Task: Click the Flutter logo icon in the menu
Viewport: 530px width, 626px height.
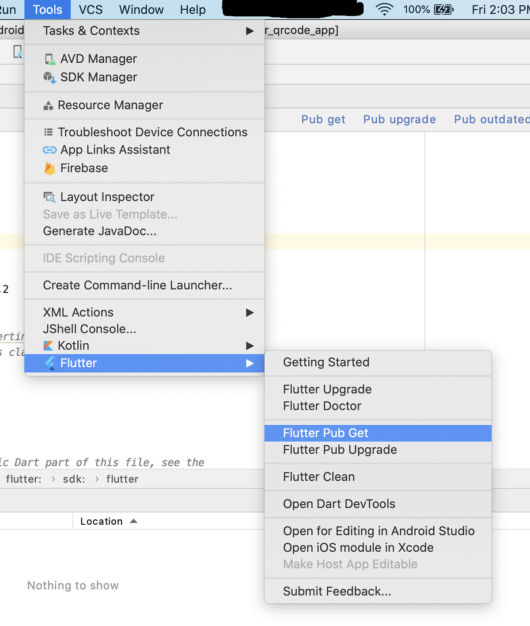Action: 50,363
